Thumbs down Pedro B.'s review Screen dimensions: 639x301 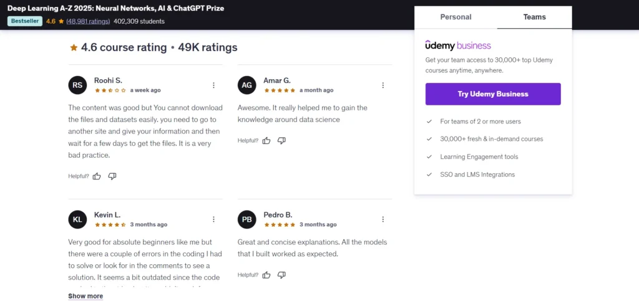pos(281,275)
